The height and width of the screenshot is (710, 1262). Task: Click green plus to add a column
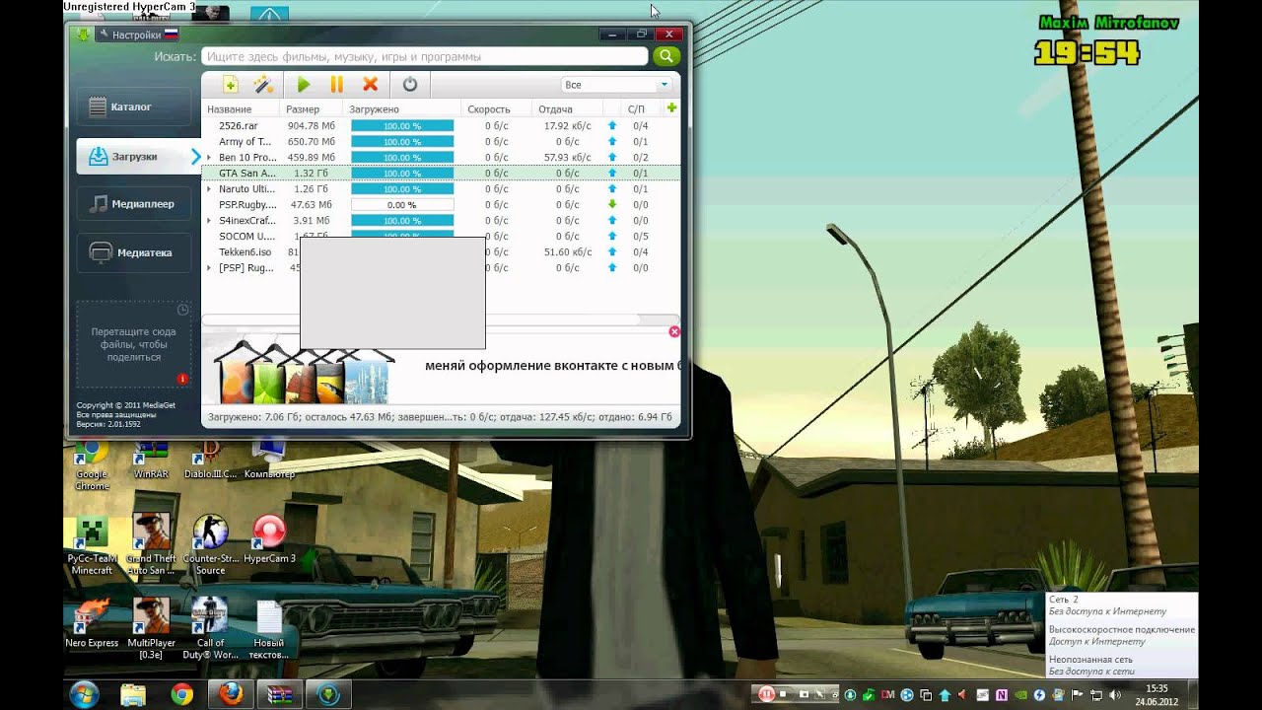tap(671, 108)
